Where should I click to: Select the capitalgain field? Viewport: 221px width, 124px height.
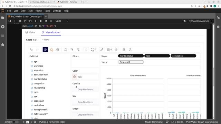click(x=39, y=101)
